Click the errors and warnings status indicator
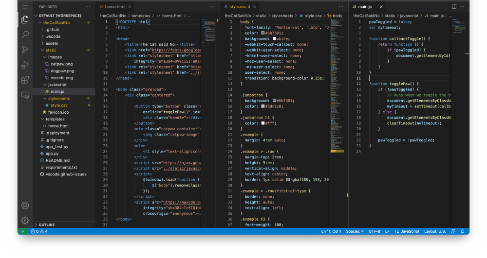Viewport: 487px width, 258px height. tap(39, 231)
